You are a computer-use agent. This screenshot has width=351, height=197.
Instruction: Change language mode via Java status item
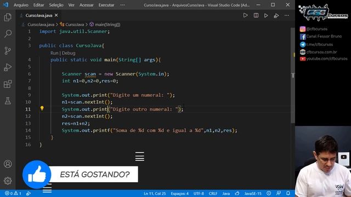226,193
